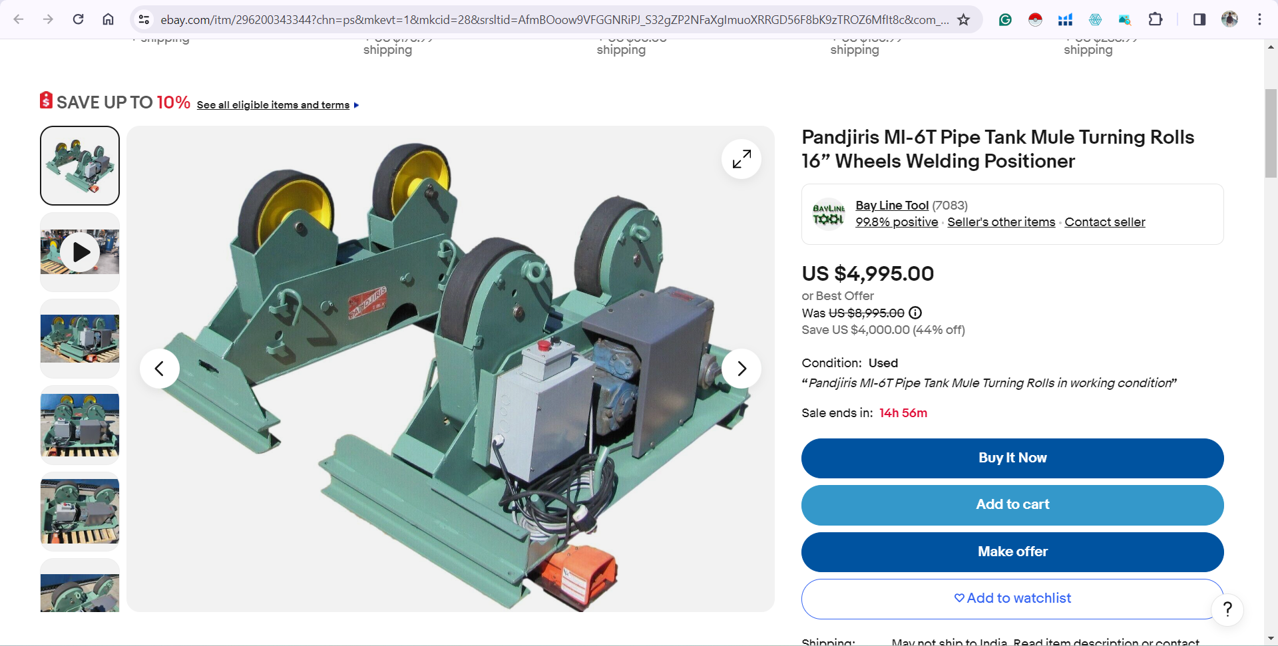Image resolution: width=1278 pixels, height=646 pixels.
Task: Click the Was US $8,995.00 strikethrough price
Action: (866, 313)
